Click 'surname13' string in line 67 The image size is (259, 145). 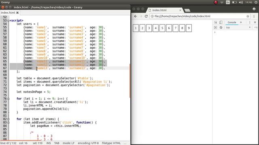(77, 68)
